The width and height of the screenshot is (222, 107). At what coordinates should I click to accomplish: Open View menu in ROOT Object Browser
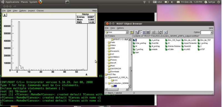(x=113, y=28)
